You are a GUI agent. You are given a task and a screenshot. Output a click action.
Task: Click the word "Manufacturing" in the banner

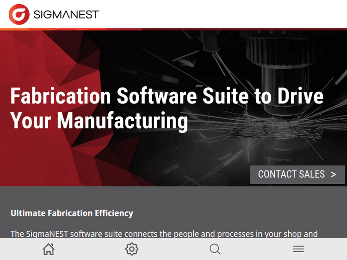pyautogui.click(x=123, y=121)
